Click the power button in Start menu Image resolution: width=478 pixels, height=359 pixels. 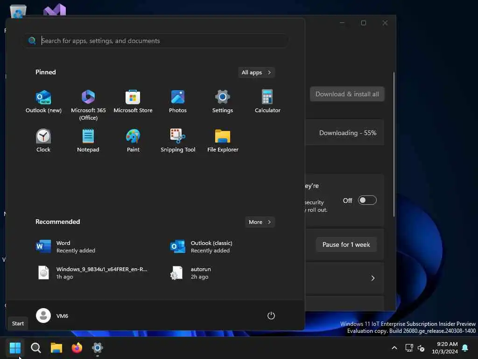[271, 316]
